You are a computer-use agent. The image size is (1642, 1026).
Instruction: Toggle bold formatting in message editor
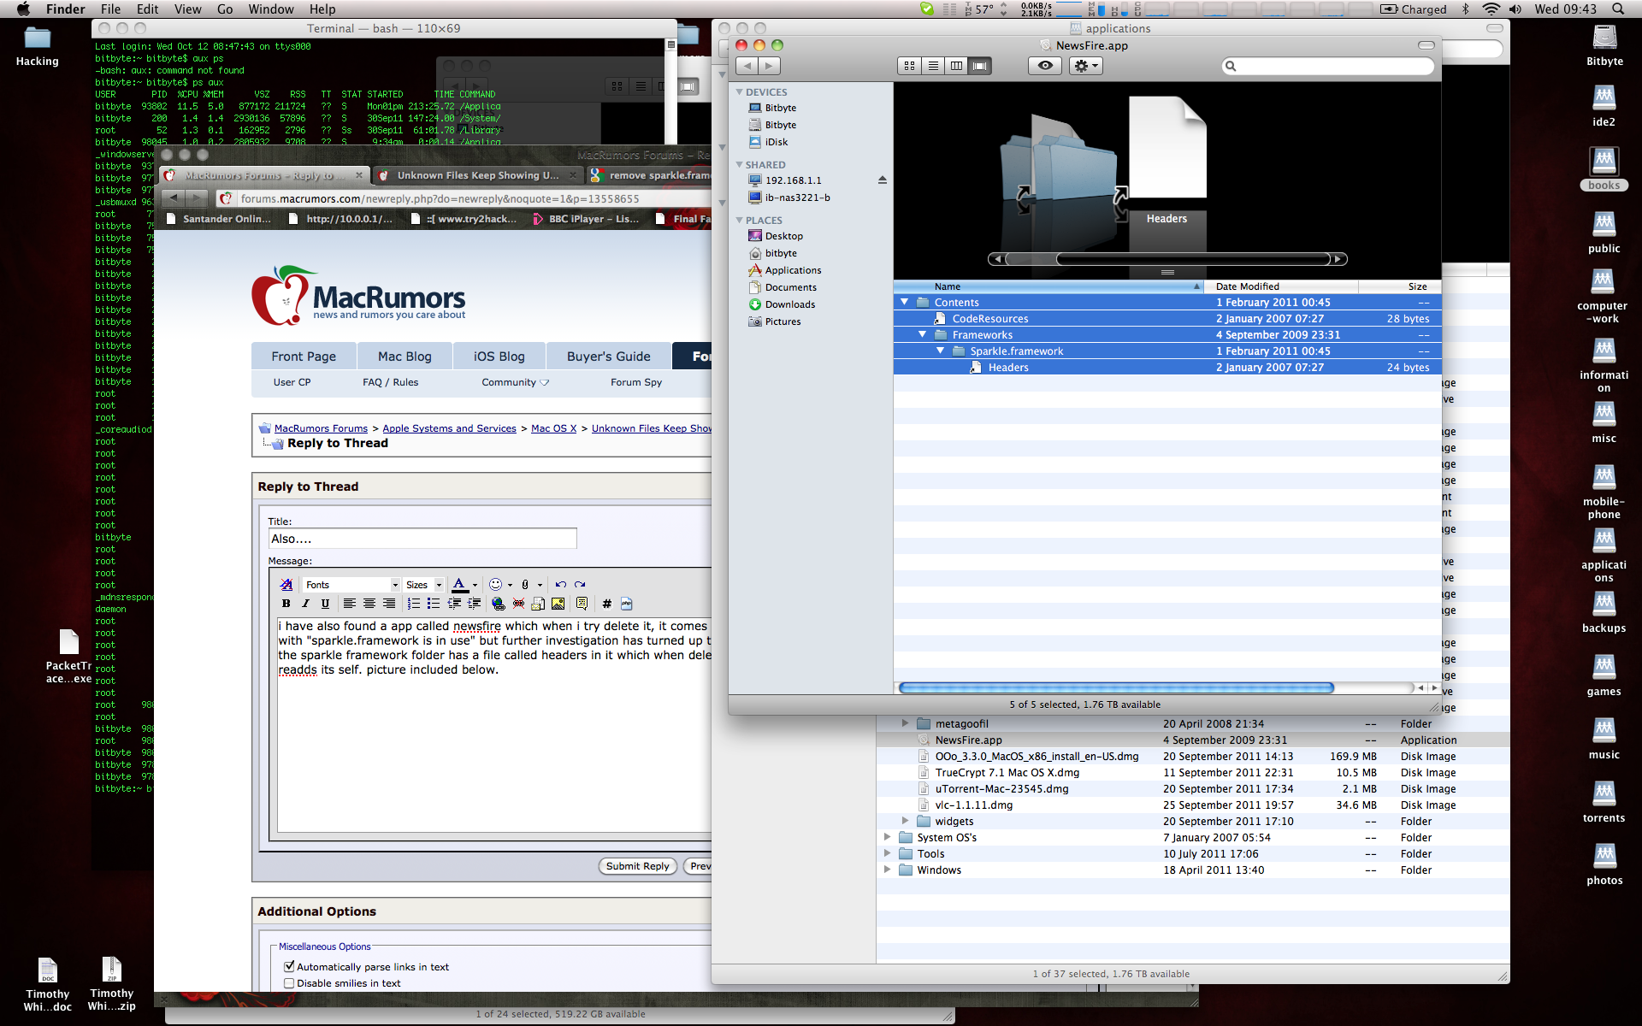[x=286, y=604]
